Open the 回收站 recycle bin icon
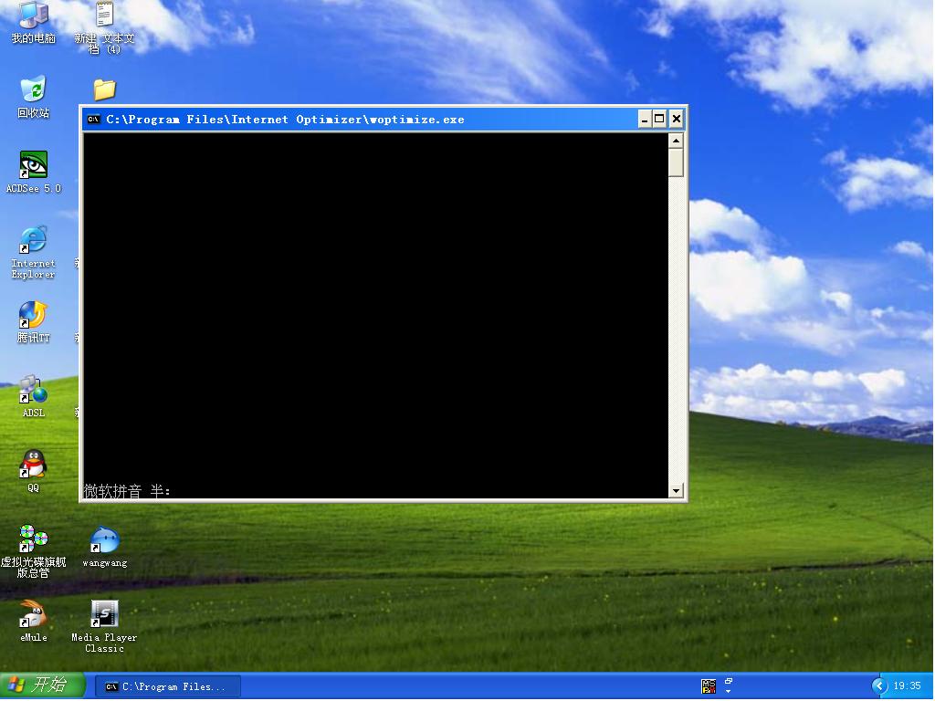Image resolution: width=935 pixels, height=701 pixels. [x=34, y=97]
